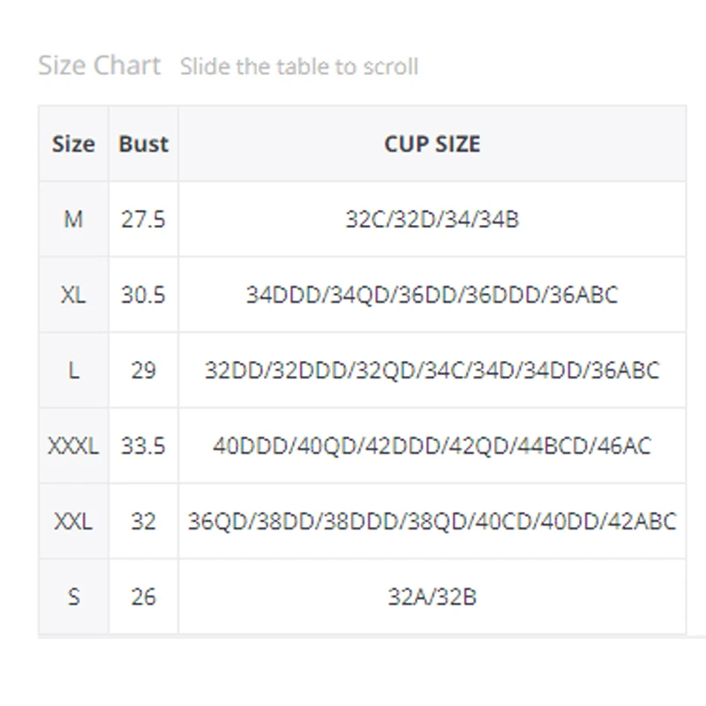
Task: Select the M size cell
Action: click(x=73, y=219)
